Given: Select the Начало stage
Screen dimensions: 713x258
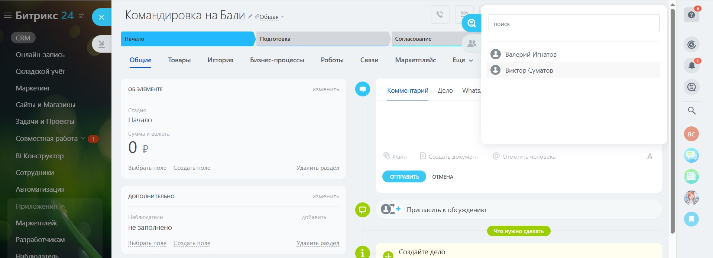Looking at the screenshot, I should coord(188,39).
